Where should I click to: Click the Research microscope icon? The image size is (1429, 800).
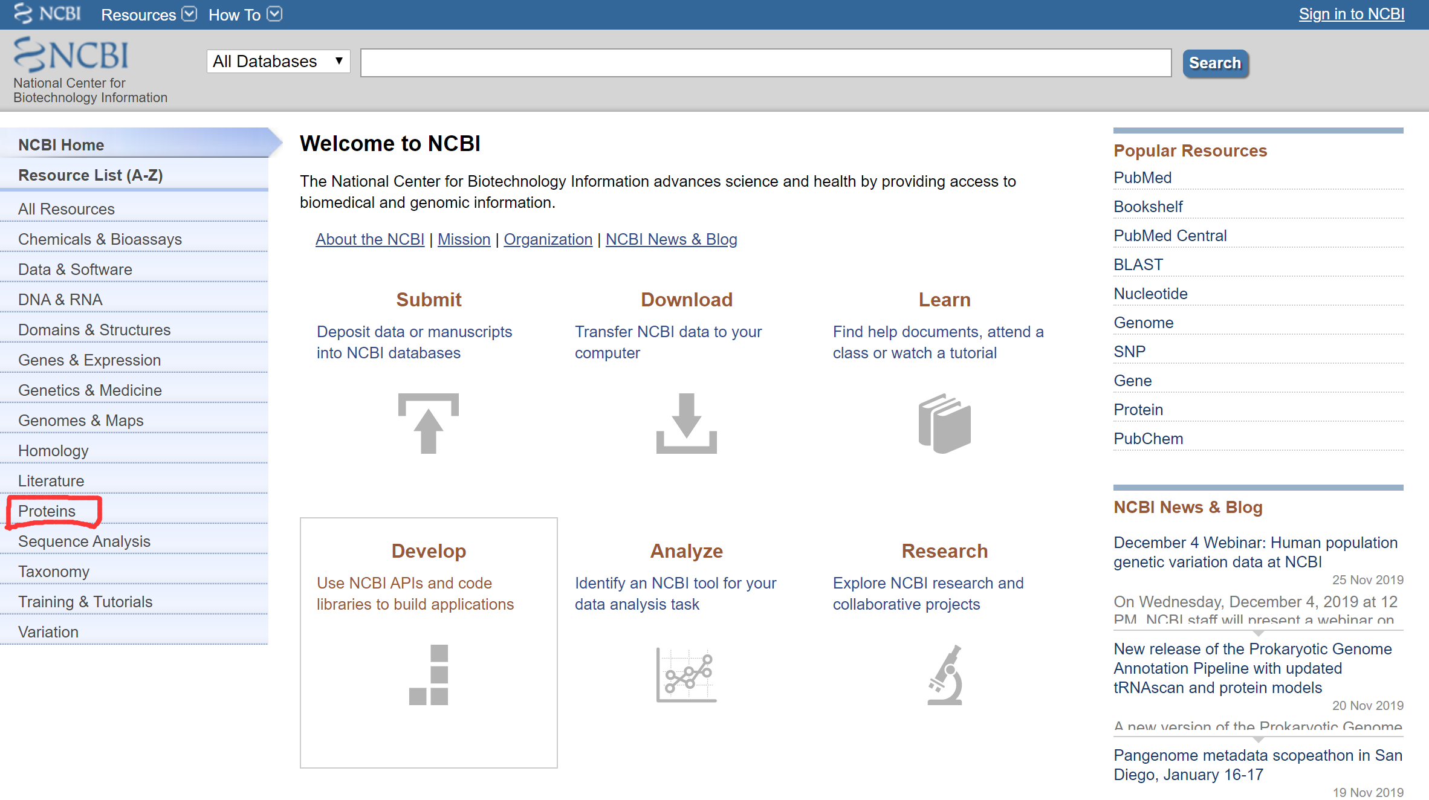click(x=944, y=674)
